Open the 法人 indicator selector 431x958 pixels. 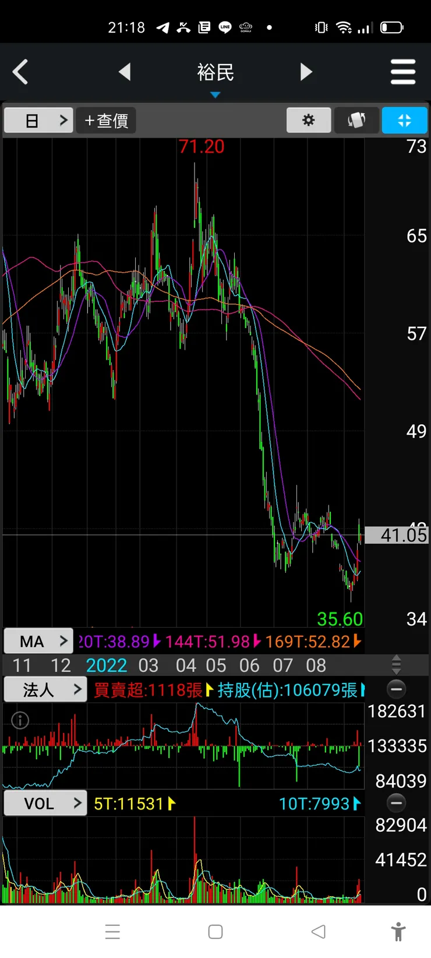[x=45, y=690]
